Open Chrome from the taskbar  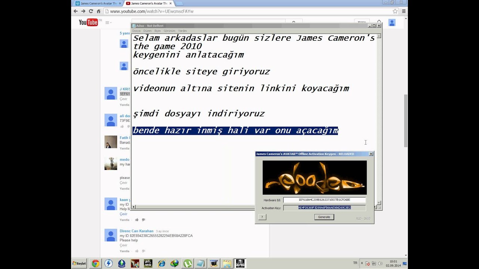(95, 263)
